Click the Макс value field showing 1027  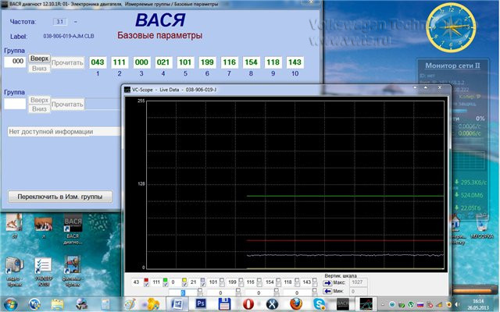point(359,282)
